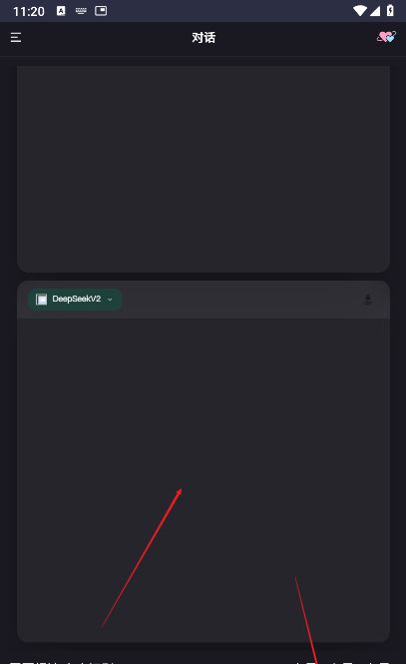The height and width of the screenshot is (664, 406).
Task: Tap the picture-in-picture status icon
Action: pos(101,11)
